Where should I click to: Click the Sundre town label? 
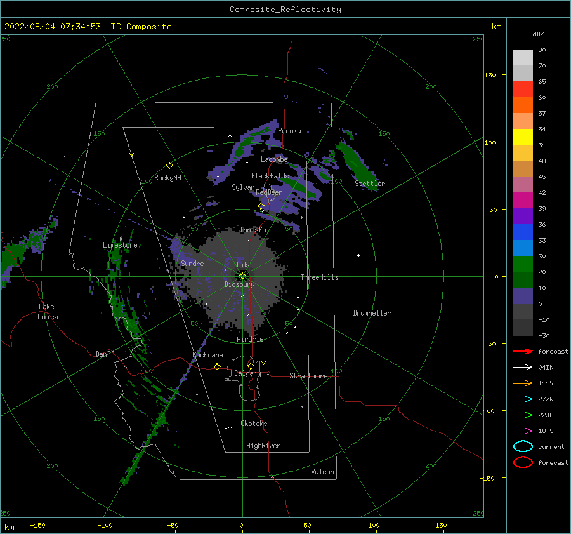pos(192,264)
